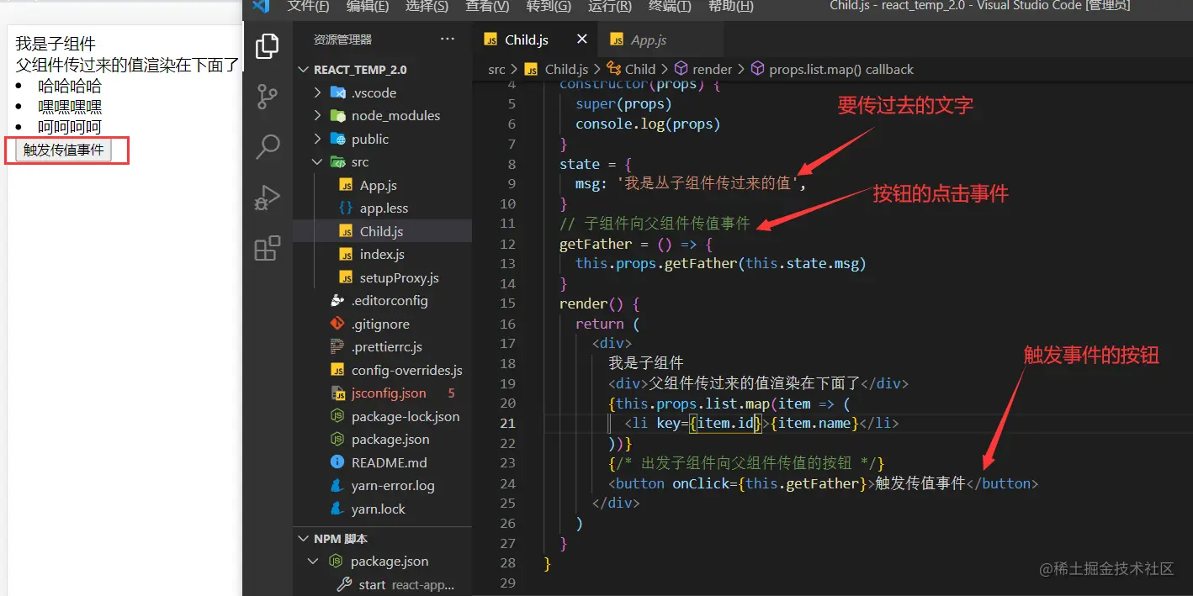
Task: Open the Explorer view in activity bar
Action: click(x=267, y=45)
